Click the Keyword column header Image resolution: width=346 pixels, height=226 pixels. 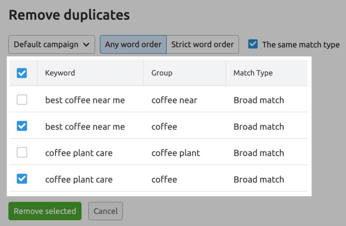pyautogui.click(x=60, y=73)
